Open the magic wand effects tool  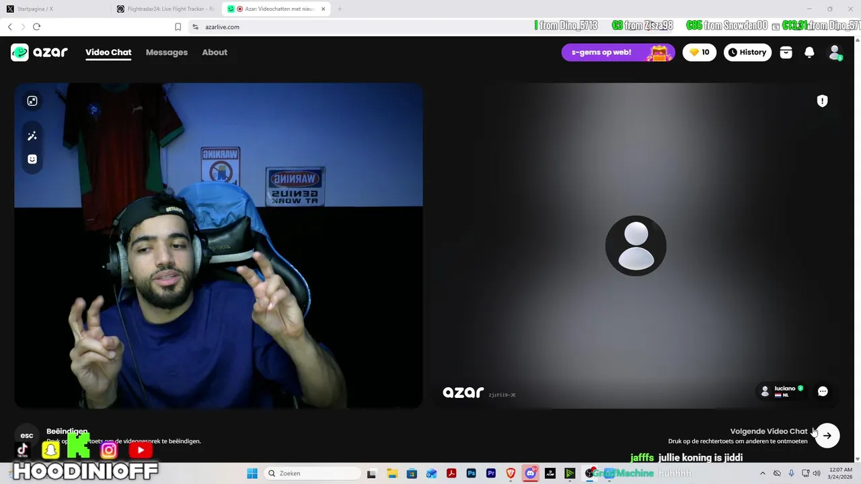[32, 136]
